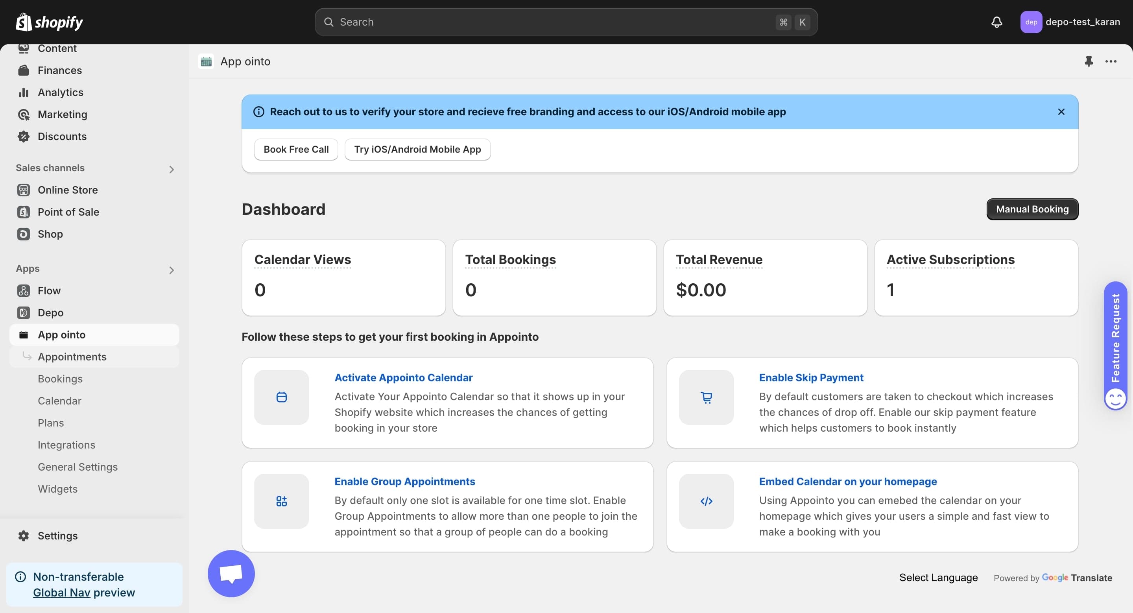Open the Appointments submenu item
The width and height of the screenshot is (1133, 613).
coord(94,356)
